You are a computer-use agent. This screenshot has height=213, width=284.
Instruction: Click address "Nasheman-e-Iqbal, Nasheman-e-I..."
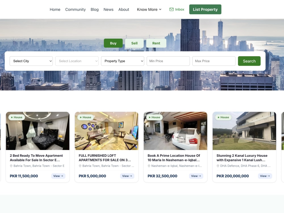[177, 166]
